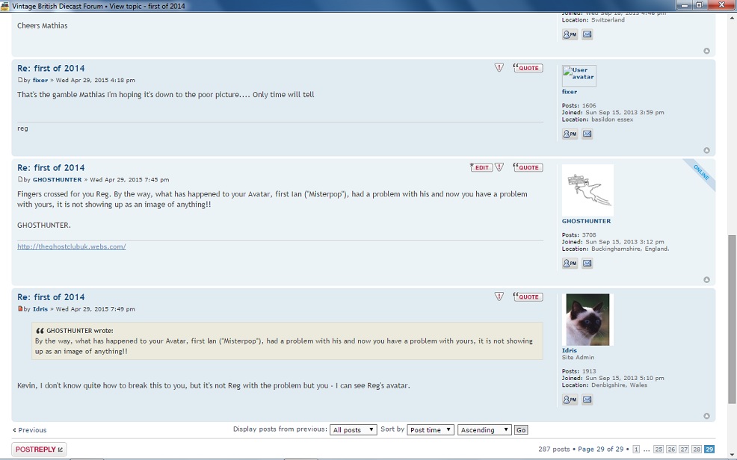Click the PM icon under Idris's profile
The height and width of the screenshot is (460, 737).
tap(570, 400)
